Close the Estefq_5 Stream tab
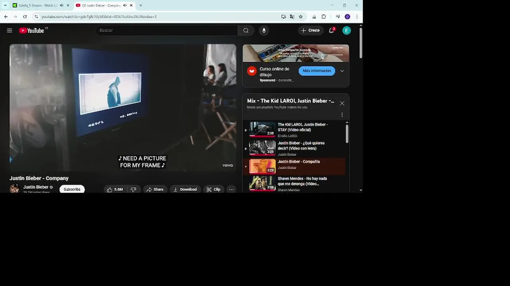The height and width of the screenshot is (286, 510). click(68, 6)
